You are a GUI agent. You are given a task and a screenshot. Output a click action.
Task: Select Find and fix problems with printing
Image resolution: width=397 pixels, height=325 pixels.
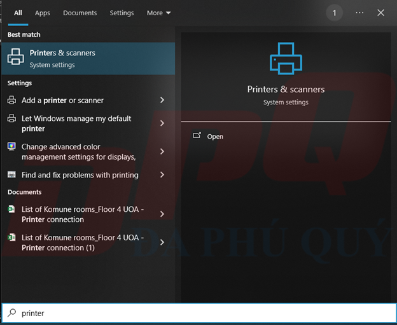click(x=88, y=175)
